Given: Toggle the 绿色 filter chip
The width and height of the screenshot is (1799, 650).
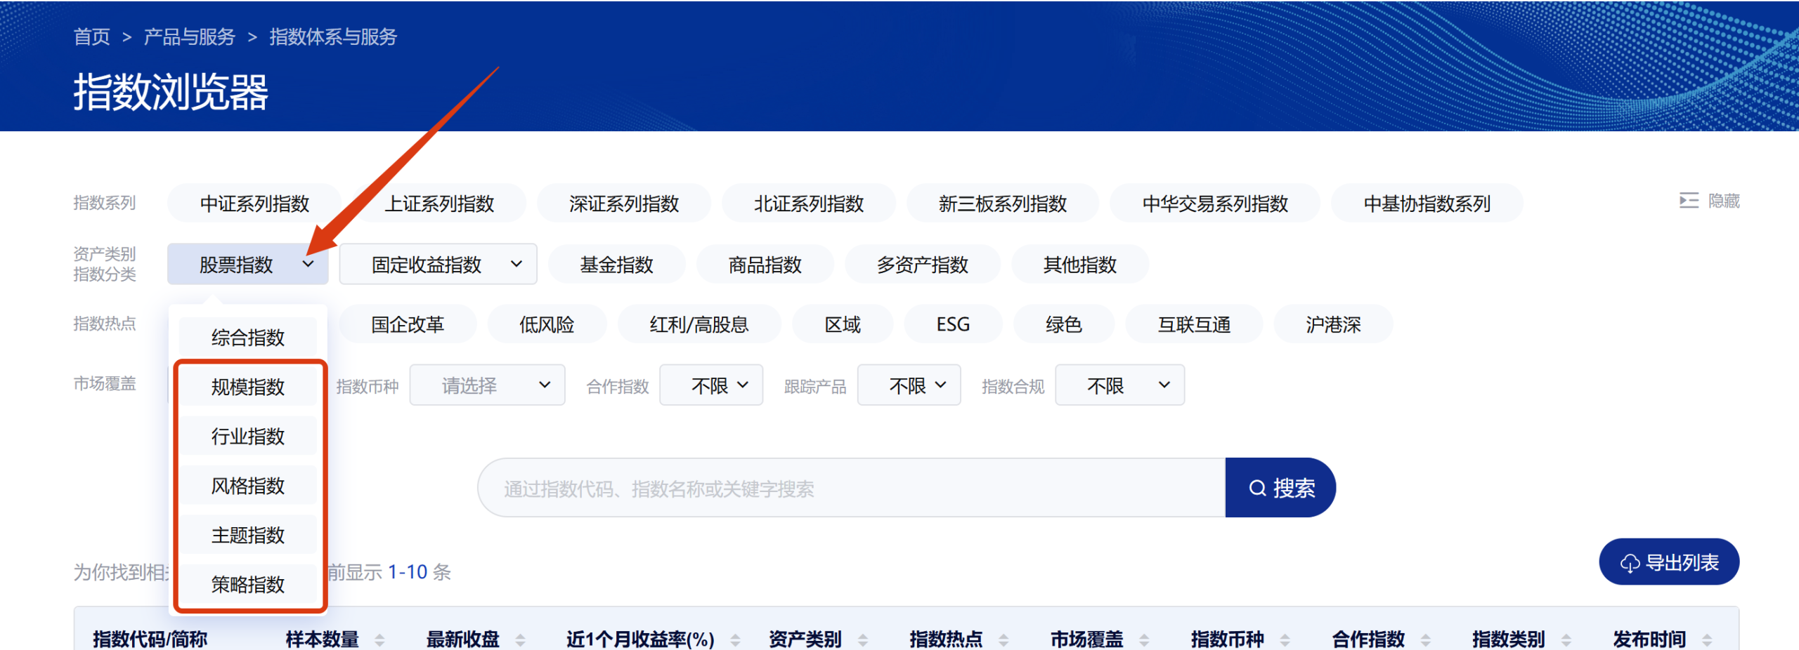Looking at the screenshot, I should [1063, 324].
